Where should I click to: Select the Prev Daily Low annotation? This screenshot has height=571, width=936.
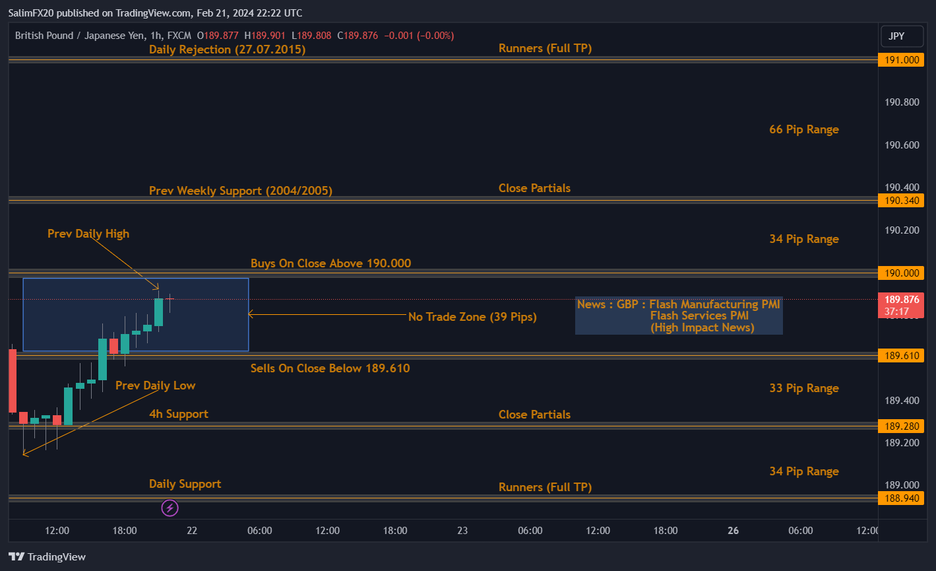(155, 386)
